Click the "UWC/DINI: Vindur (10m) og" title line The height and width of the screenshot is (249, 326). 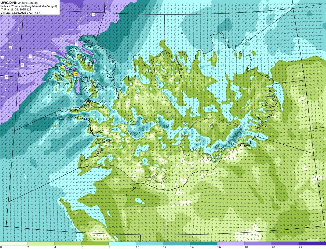click(19, 3)
